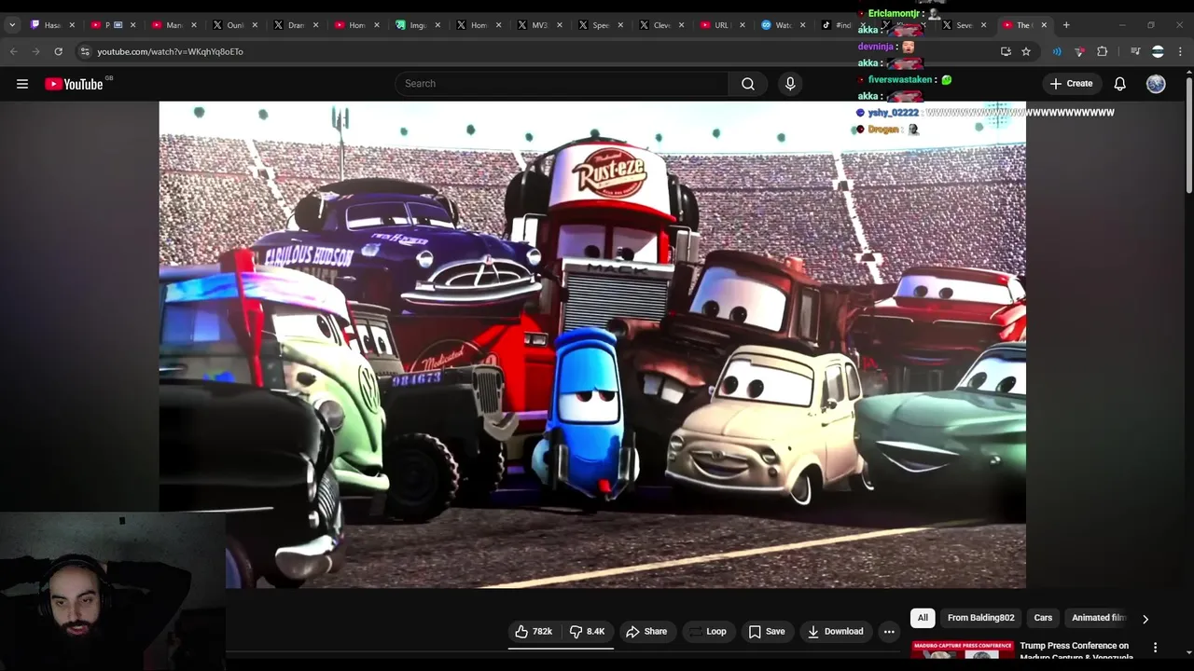The image size is (1194, 671).
Task: Click the Cars video player
Action: point(592,345)
